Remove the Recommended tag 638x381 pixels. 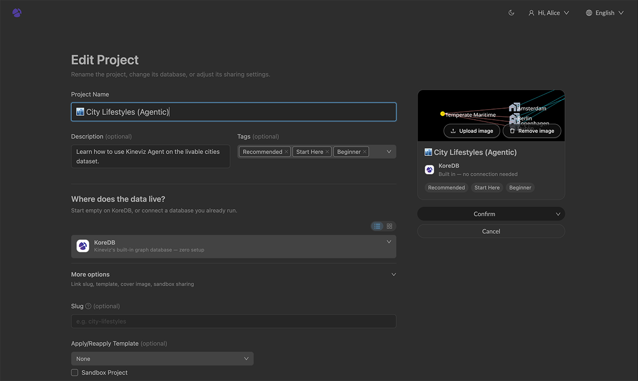(x=286, y=152)
